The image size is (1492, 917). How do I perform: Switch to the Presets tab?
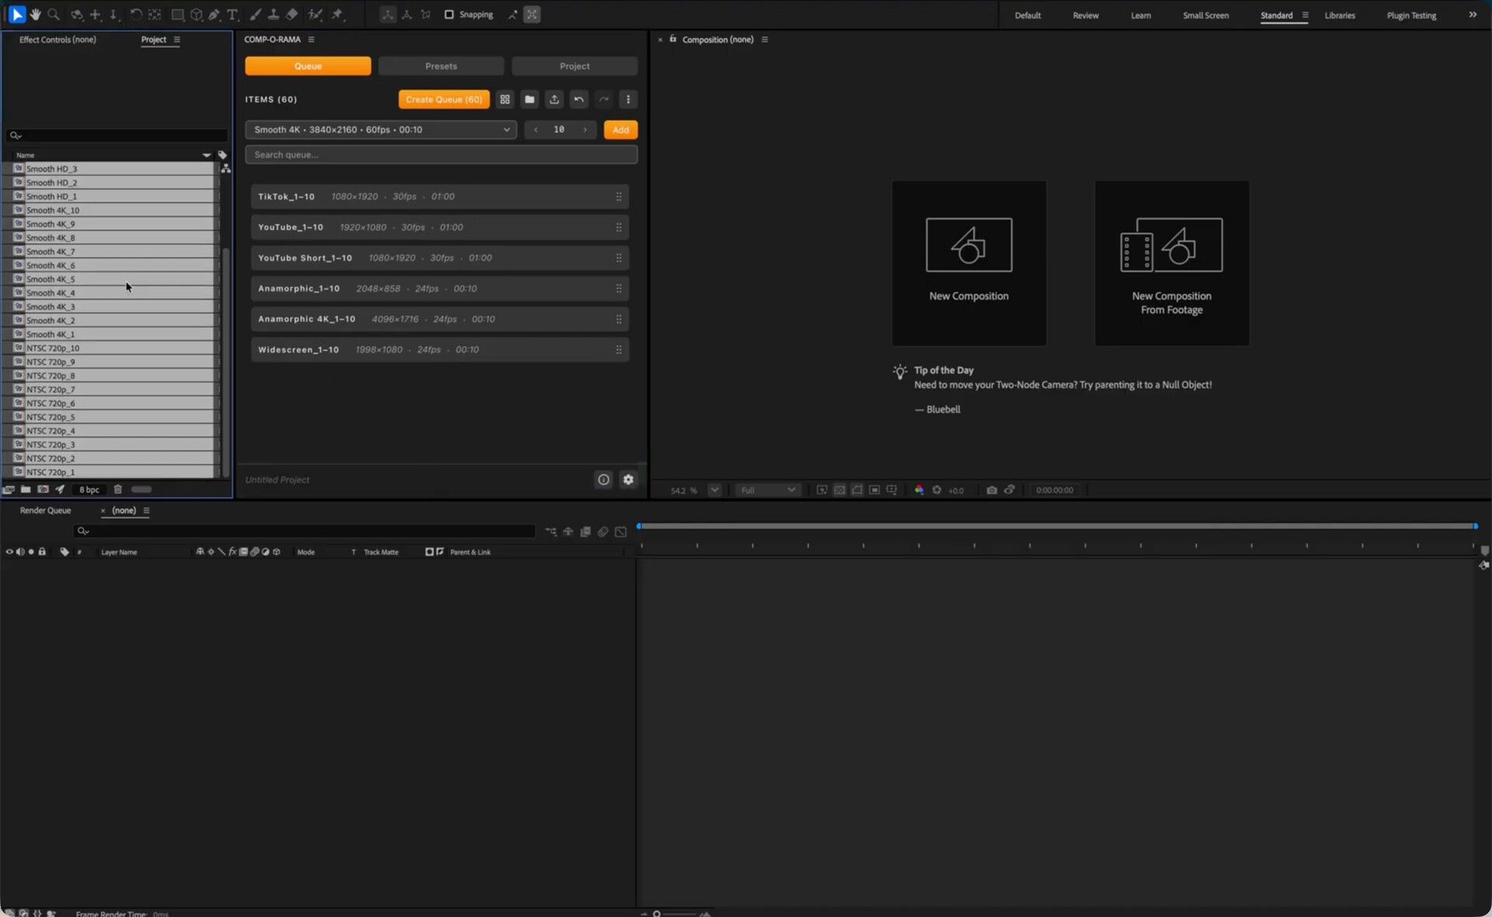pyautogui.click(x=441, y=66)
